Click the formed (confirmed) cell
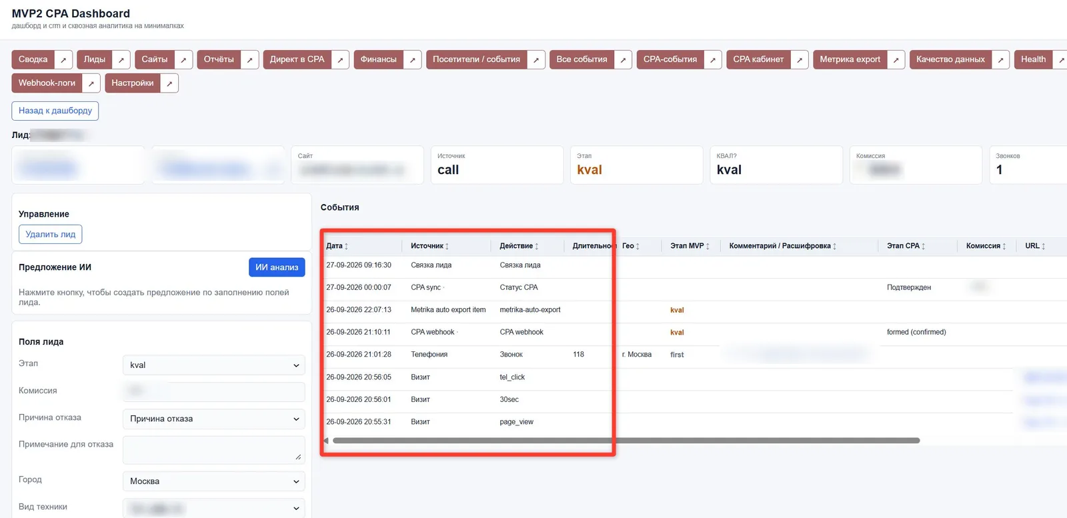 tap(916, 332)
